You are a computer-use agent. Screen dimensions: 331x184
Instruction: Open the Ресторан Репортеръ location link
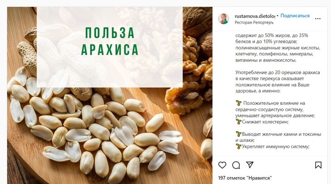pos(254,22)
